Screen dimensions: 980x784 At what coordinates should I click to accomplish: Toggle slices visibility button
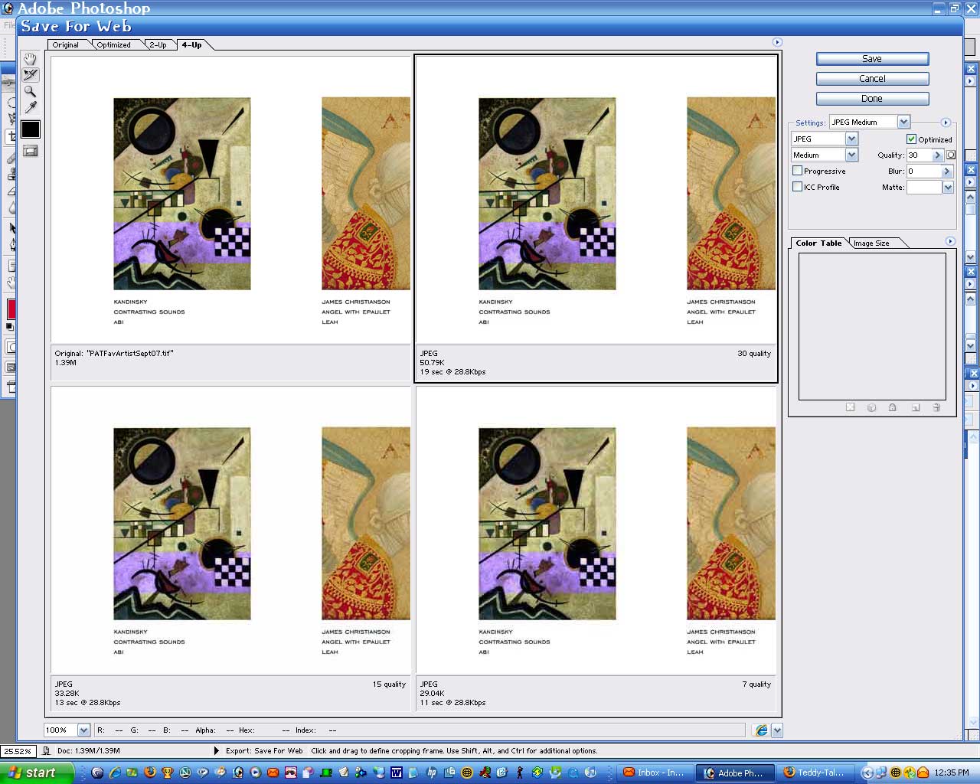tap(30, 151)
